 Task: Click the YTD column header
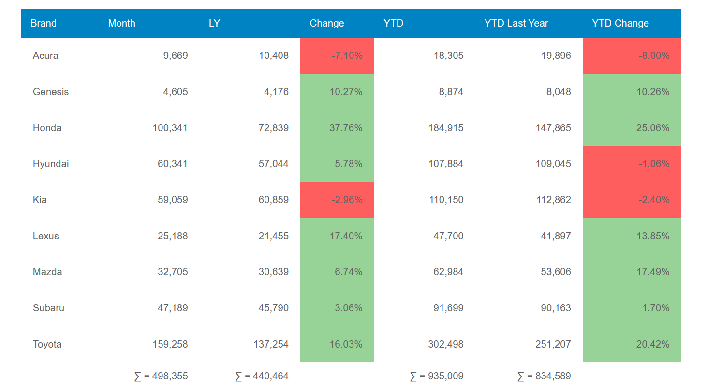click(x=393, y=23)
